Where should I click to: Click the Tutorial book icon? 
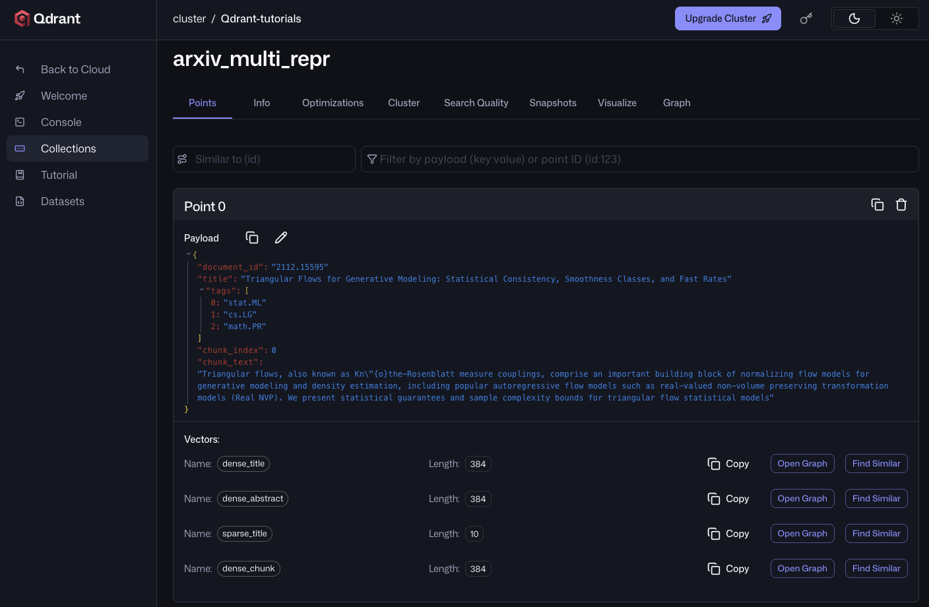20,175
